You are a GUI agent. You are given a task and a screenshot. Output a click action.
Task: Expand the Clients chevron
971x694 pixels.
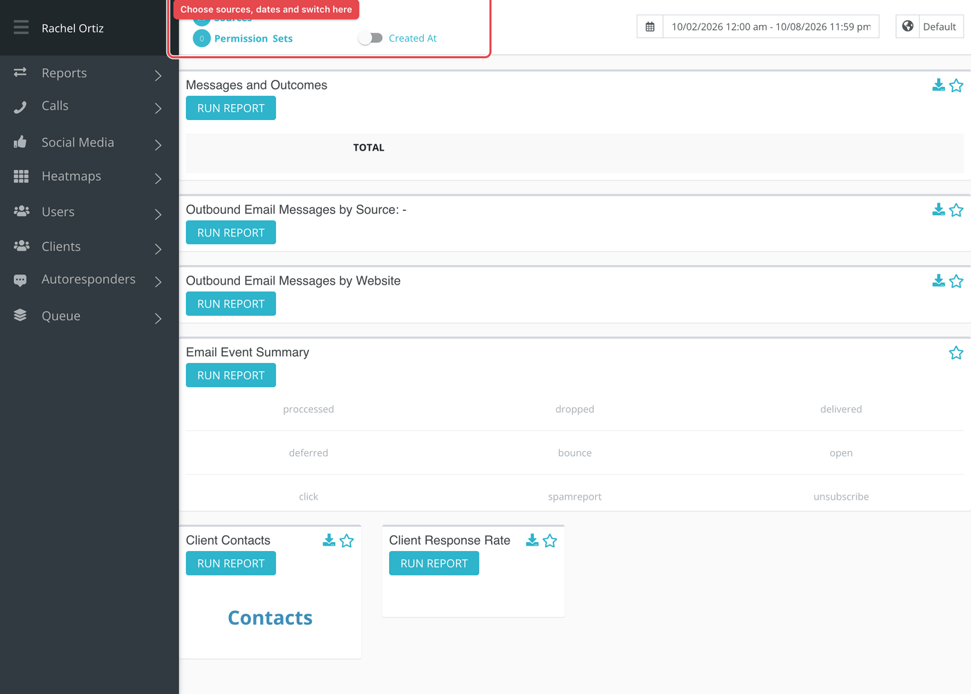coord(158,248)
